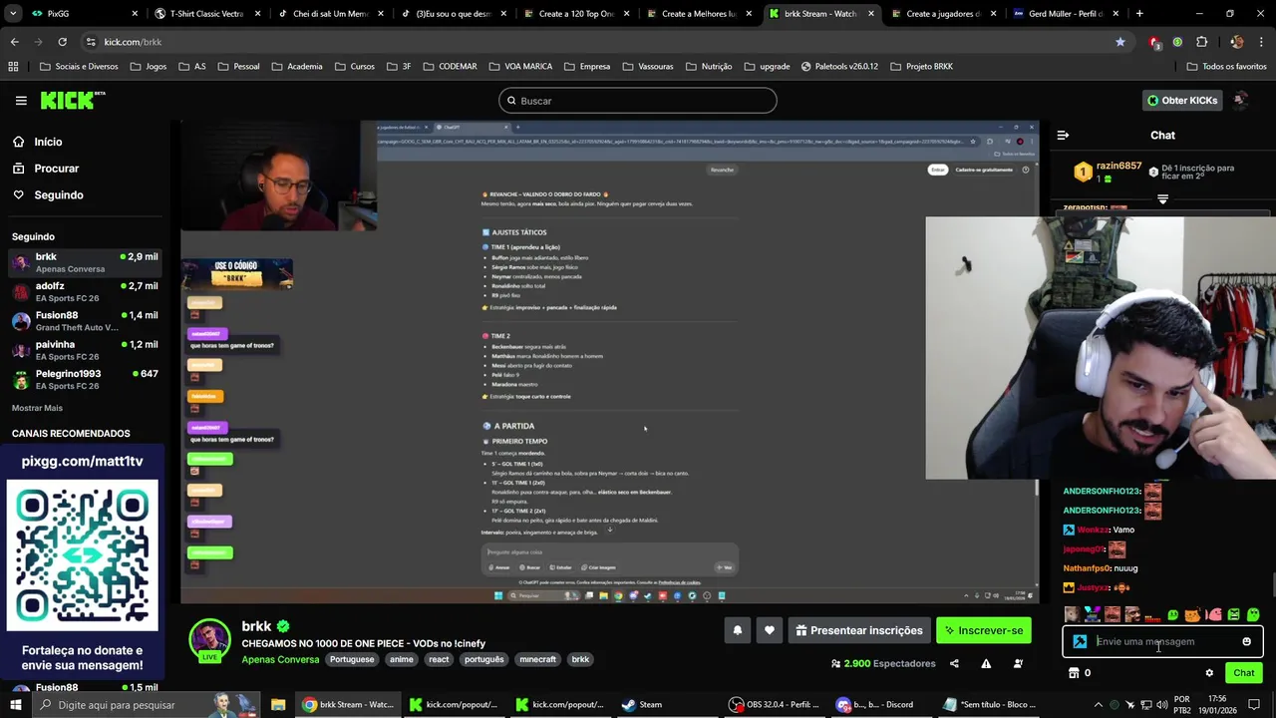Open chat settings gear icon
This screenshot has height=718, width=1276.
coord(1209,673)
